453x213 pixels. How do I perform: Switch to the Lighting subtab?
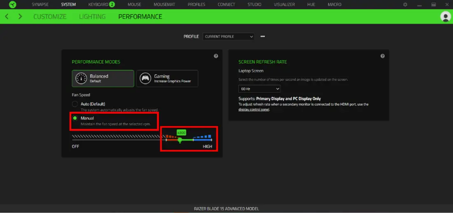pyautogui.click(x=92, y=17)
